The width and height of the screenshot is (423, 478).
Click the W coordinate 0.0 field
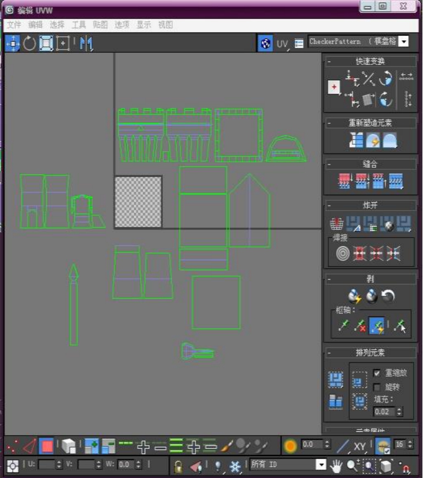pyautogui.click(x=126, y=464)
